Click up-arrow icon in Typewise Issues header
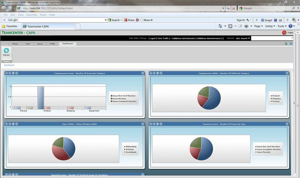Image resolution: width=300 pixels, height=178 pixels. tap(154, 124)
